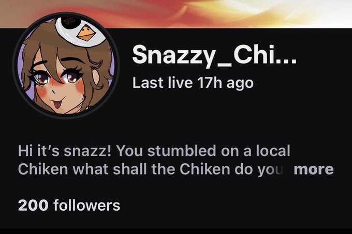Expand the bio with 'more'

pyautogui.click(x=314, y=169)
